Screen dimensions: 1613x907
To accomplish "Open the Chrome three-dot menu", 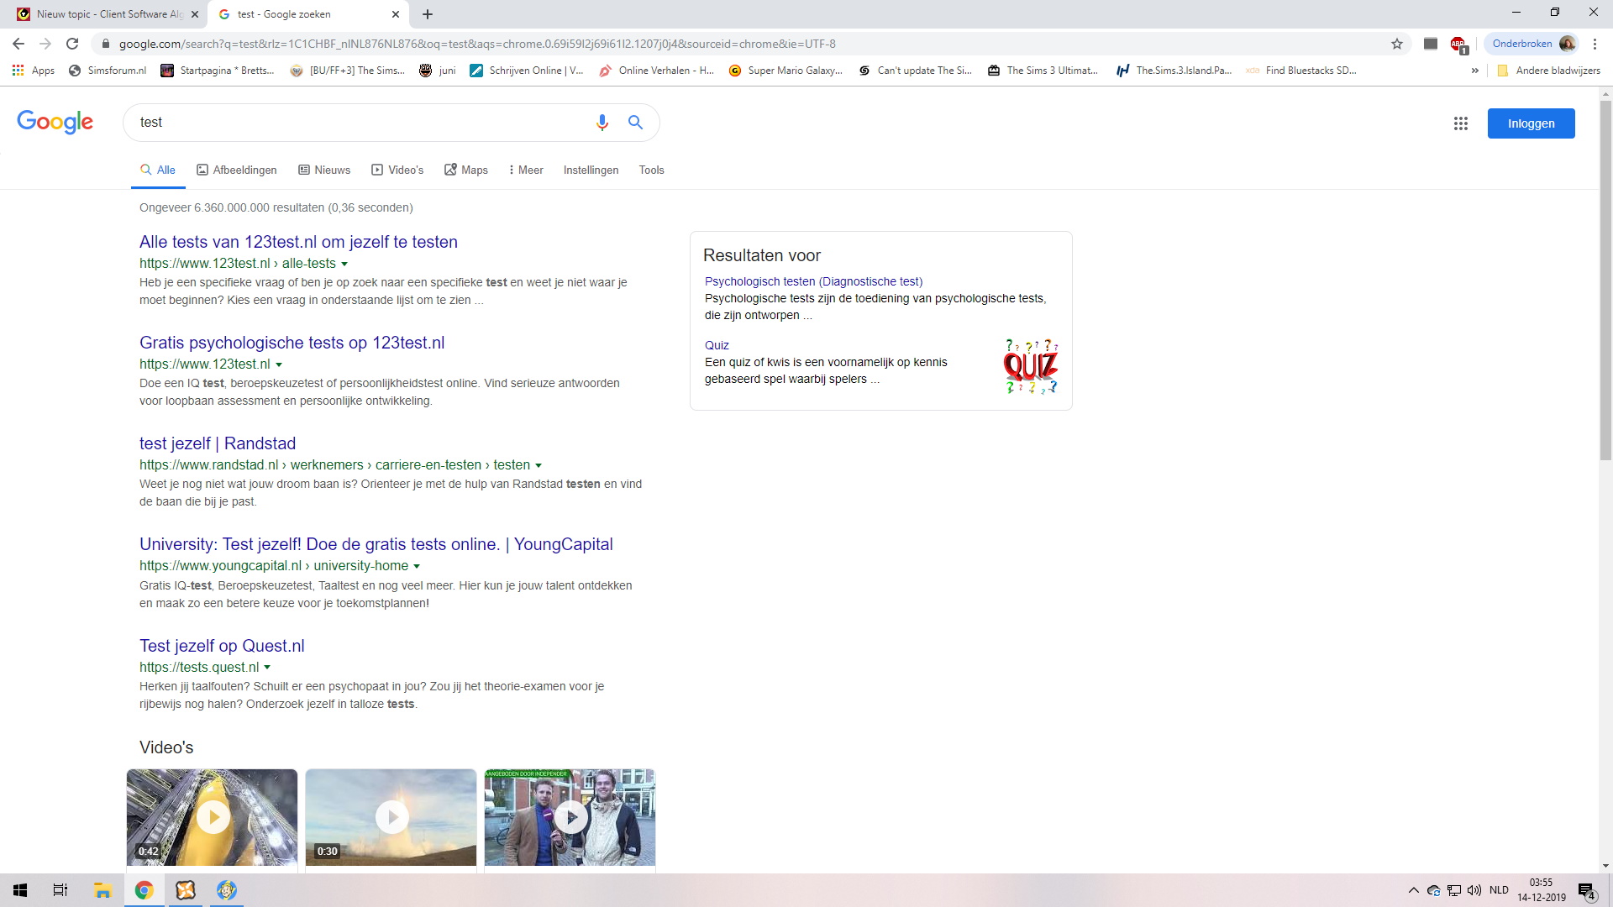I will [x=1595, y=44].
